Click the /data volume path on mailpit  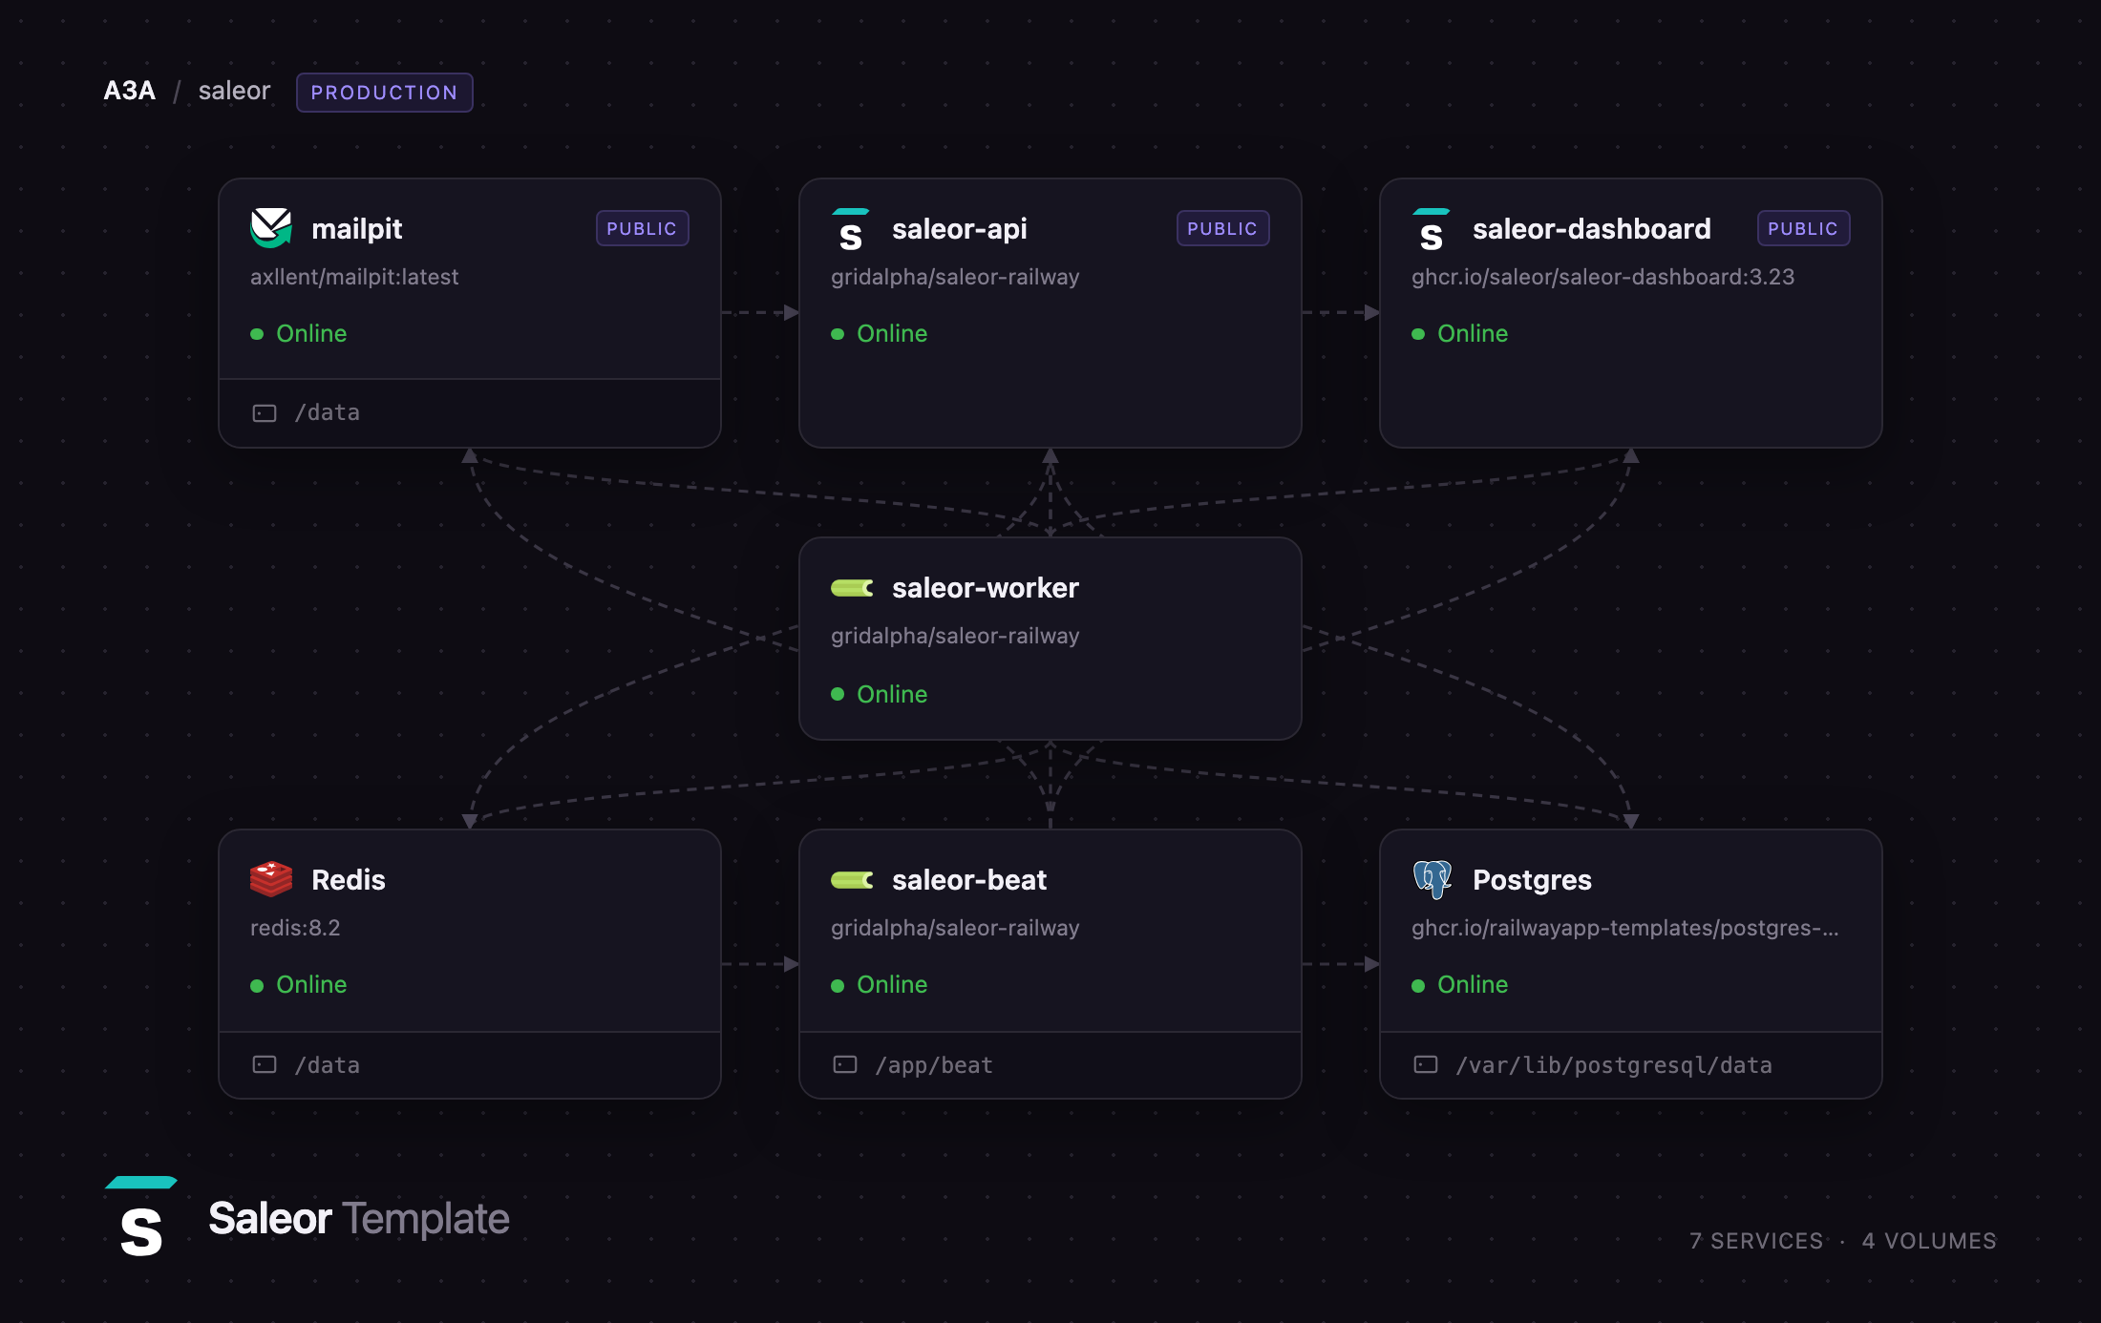point(328,413)
